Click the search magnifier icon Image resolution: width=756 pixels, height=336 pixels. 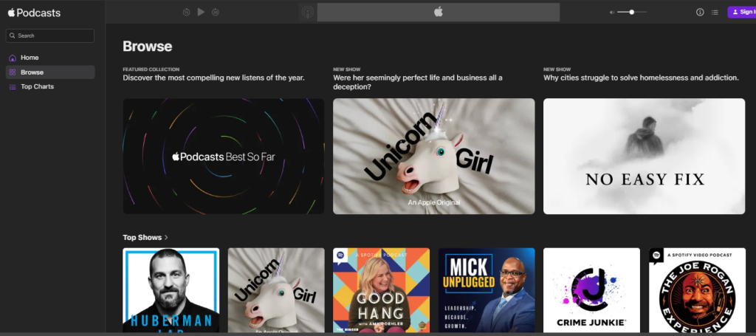click(13, 35)
